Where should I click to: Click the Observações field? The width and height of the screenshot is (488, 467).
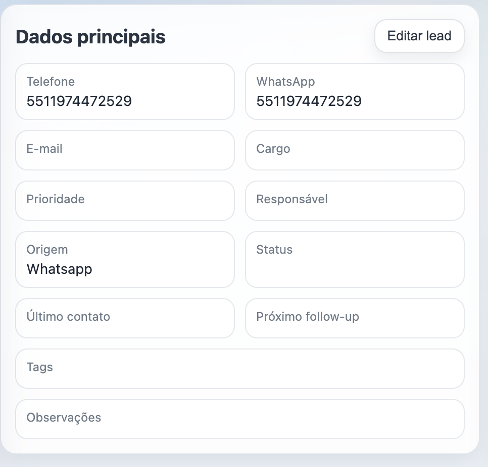[240, 419]
